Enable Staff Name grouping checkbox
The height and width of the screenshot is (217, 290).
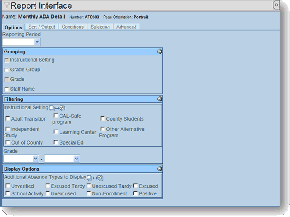(x=7, y=89)
